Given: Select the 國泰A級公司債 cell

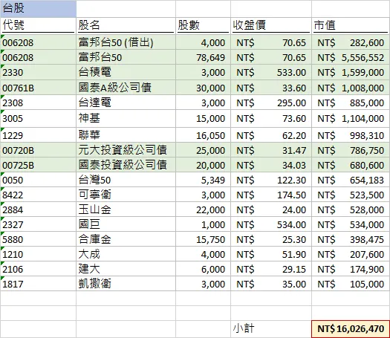Looking at the screenshot, I should pos(126,88).
